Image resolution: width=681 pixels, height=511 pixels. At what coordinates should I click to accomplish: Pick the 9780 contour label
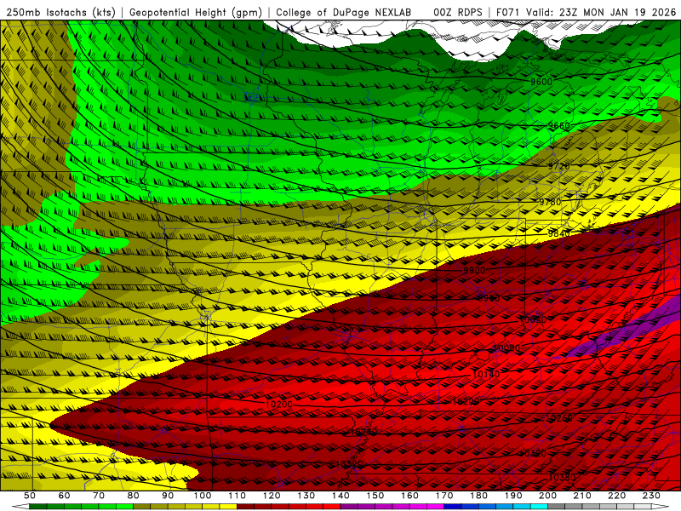(550, 202)
